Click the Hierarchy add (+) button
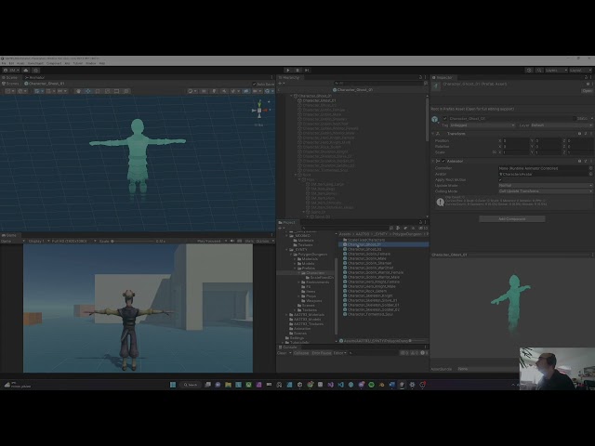This screenshot has width=595, height=446. pyautogui.click(x=280, y=83)
